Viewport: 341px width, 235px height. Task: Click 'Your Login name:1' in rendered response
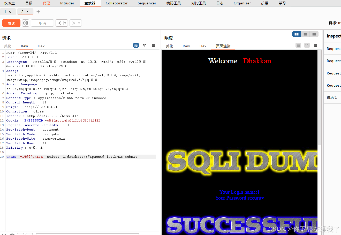239,192
